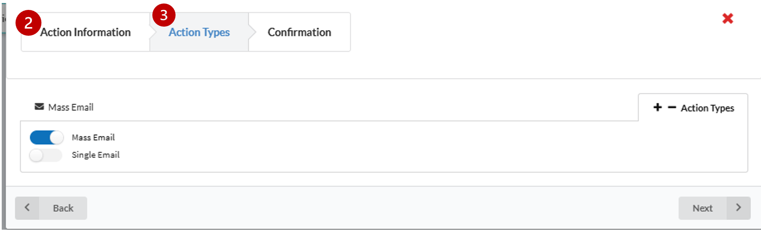
Task: Click the Single Email toggle label
Action: (x=95, y=155)
